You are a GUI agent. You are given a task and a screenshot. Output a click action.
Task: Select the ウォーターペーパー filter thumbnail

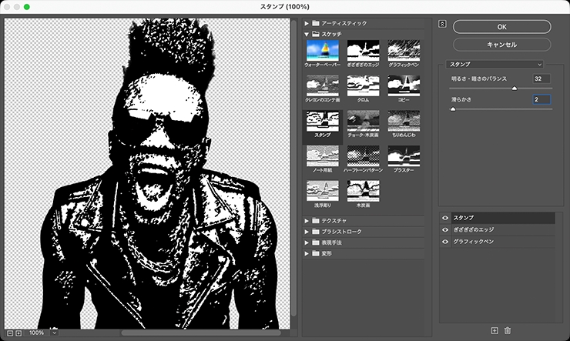click(x=322, y=51)
